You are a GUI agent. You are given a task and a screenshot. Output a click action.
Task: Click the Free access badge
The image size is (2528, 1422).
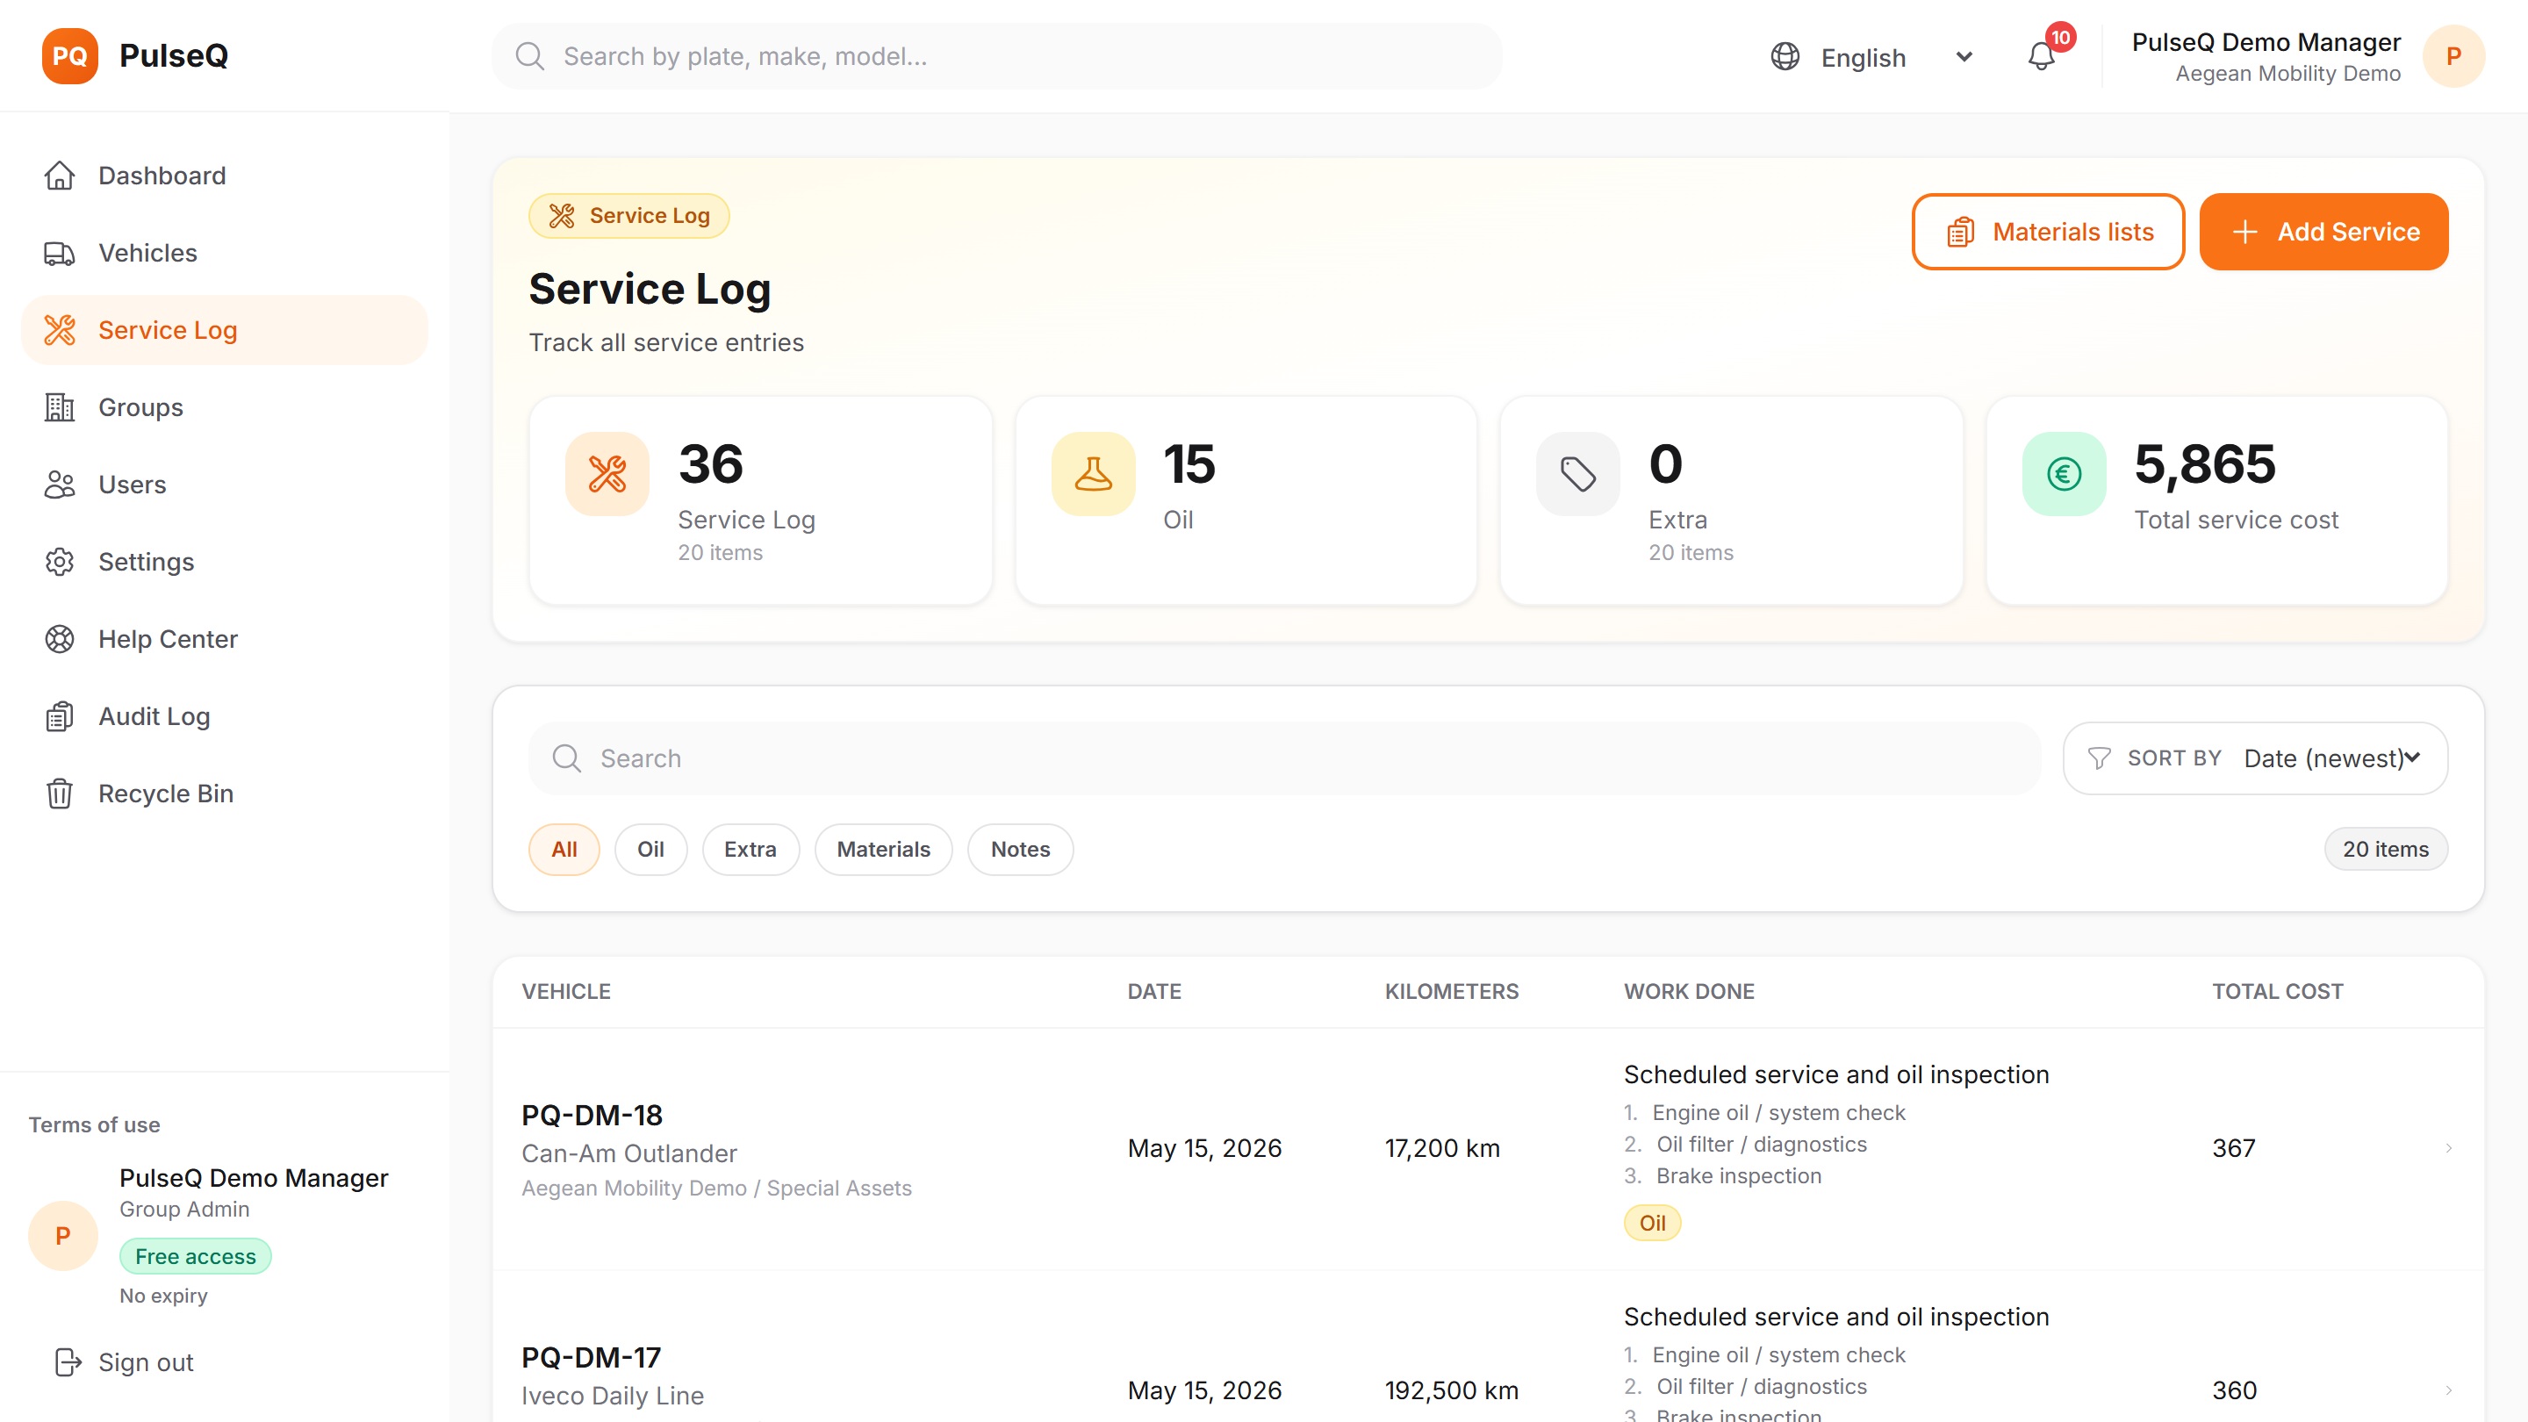195,1256
